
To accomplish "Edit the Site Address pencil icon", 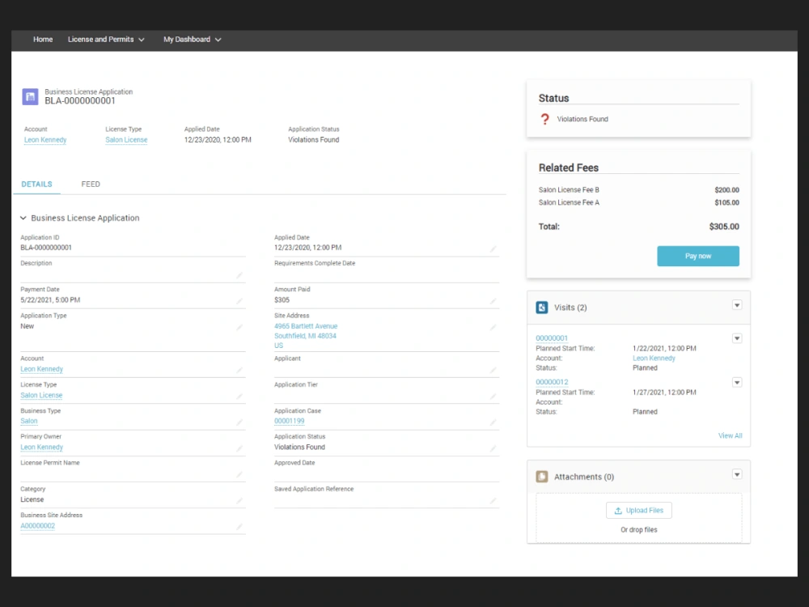I will point(493,327).
